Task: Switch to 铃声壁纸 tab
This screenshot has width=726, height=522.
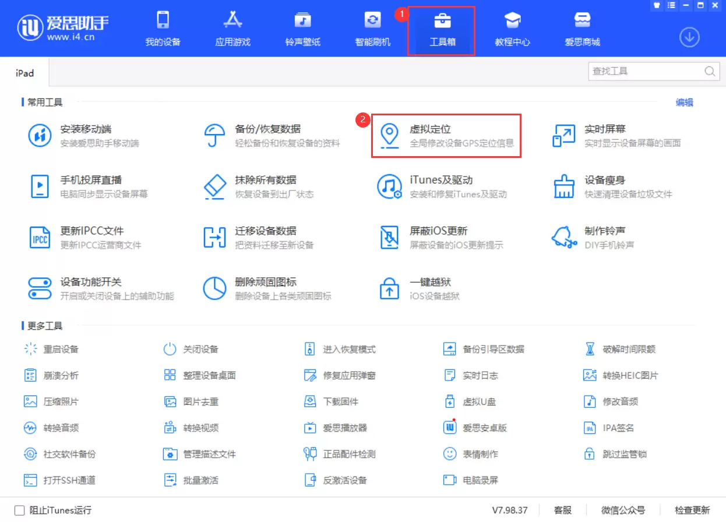Action: tap(302, 29)
